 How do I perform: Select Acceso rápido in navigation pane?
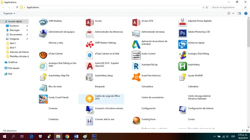tap(14, 21)
